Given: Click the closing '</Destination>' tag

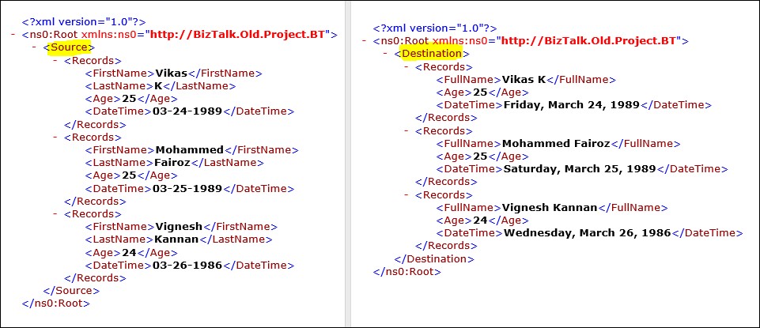Looking at the screenshot, I should [x=434, y=258].
